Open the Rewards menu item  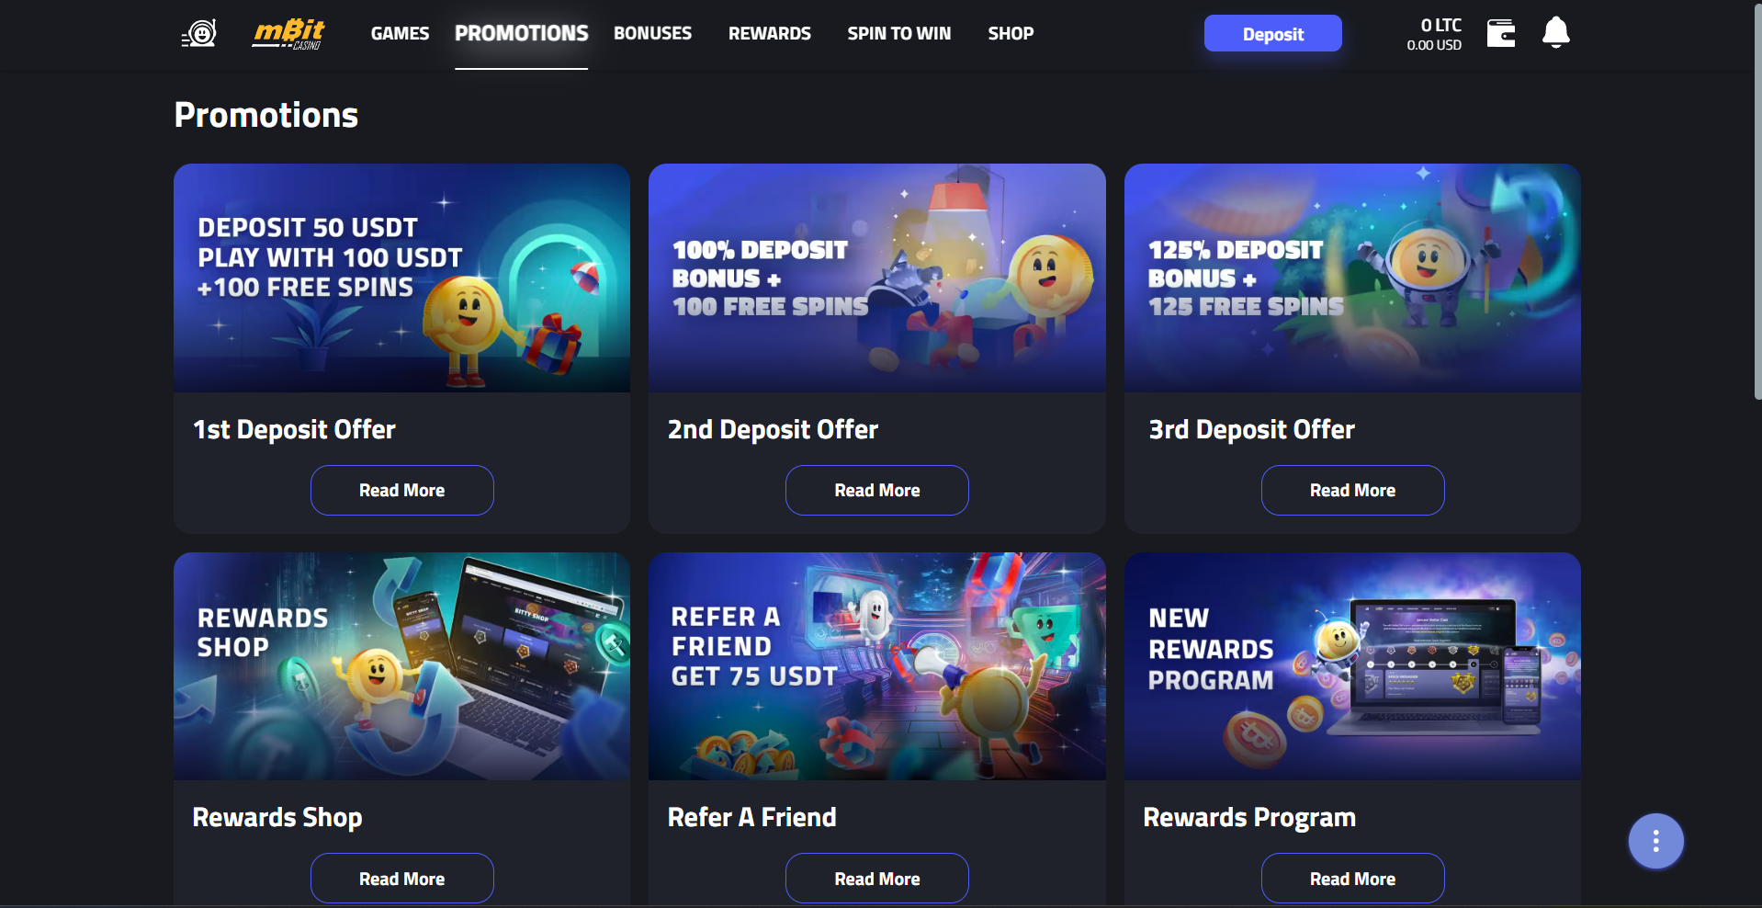click(x=770, y=34)
